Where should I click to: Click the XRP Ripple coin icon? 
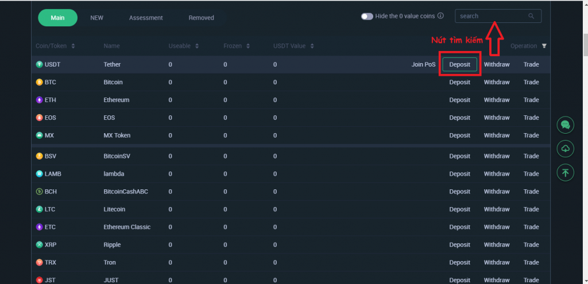pos(39,244)
